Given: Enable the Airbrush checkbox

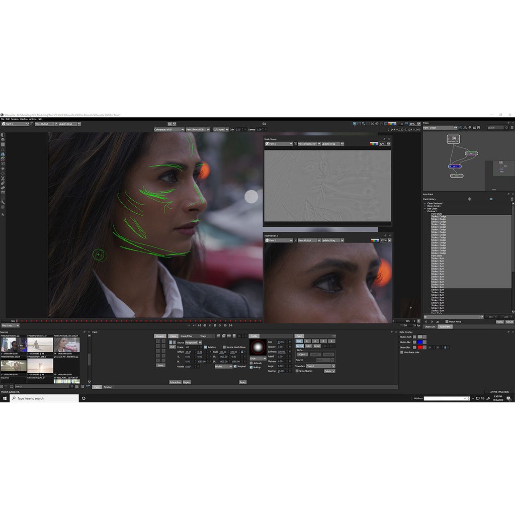Looking at the screenshot, I should (251, 363).
